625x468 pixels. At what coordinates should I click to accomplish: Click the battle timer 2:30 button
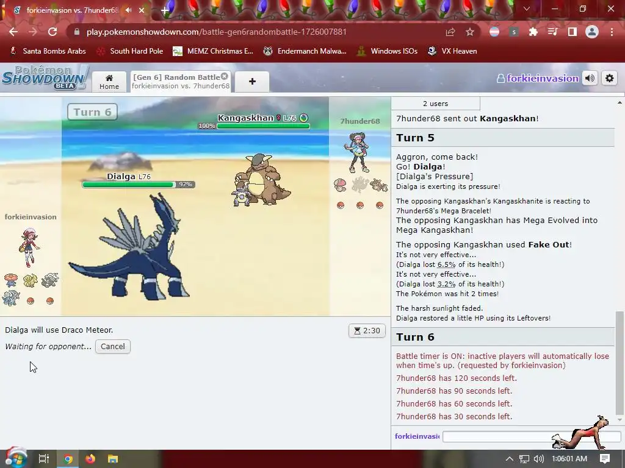pos(367,331)
